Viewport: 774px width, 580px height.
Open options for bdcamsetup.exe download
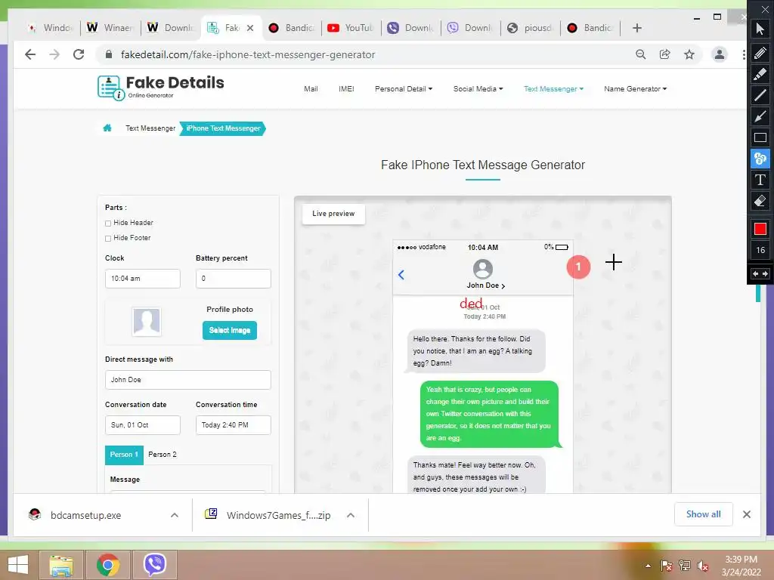tap(175, 515)
